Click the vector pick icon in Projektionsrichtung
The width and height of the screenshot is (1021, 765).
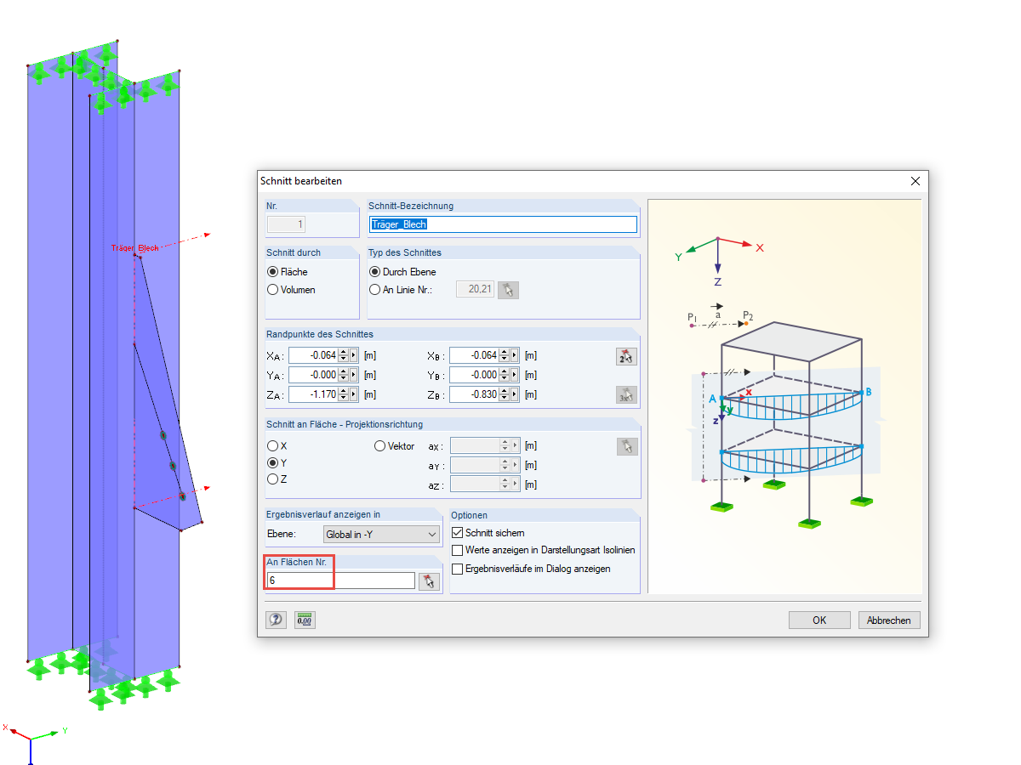coord(626,446)
